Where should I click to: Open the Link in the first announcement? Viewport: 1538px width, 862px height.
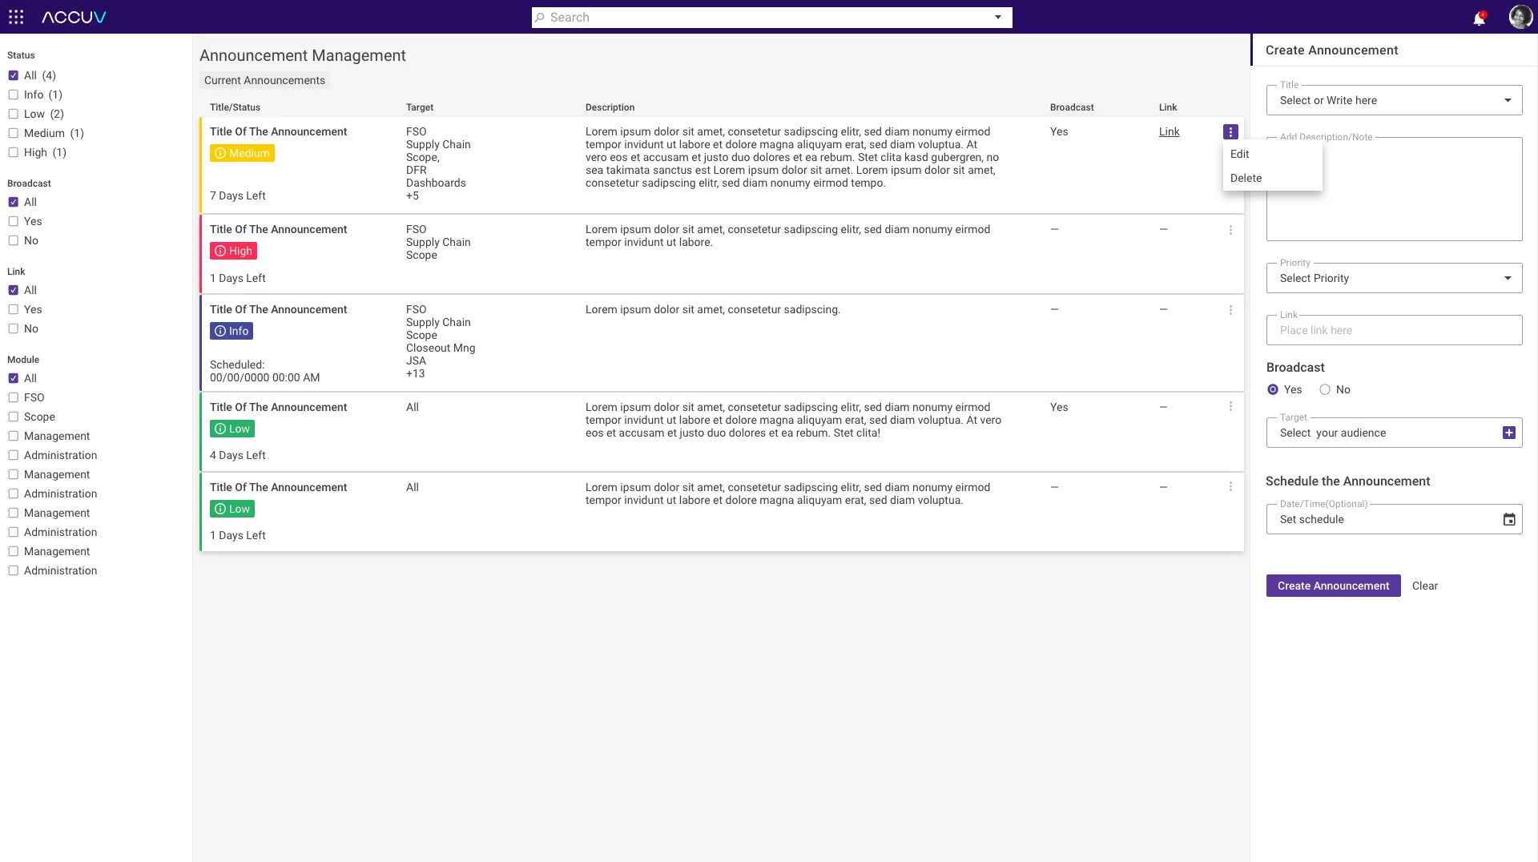1169,131
